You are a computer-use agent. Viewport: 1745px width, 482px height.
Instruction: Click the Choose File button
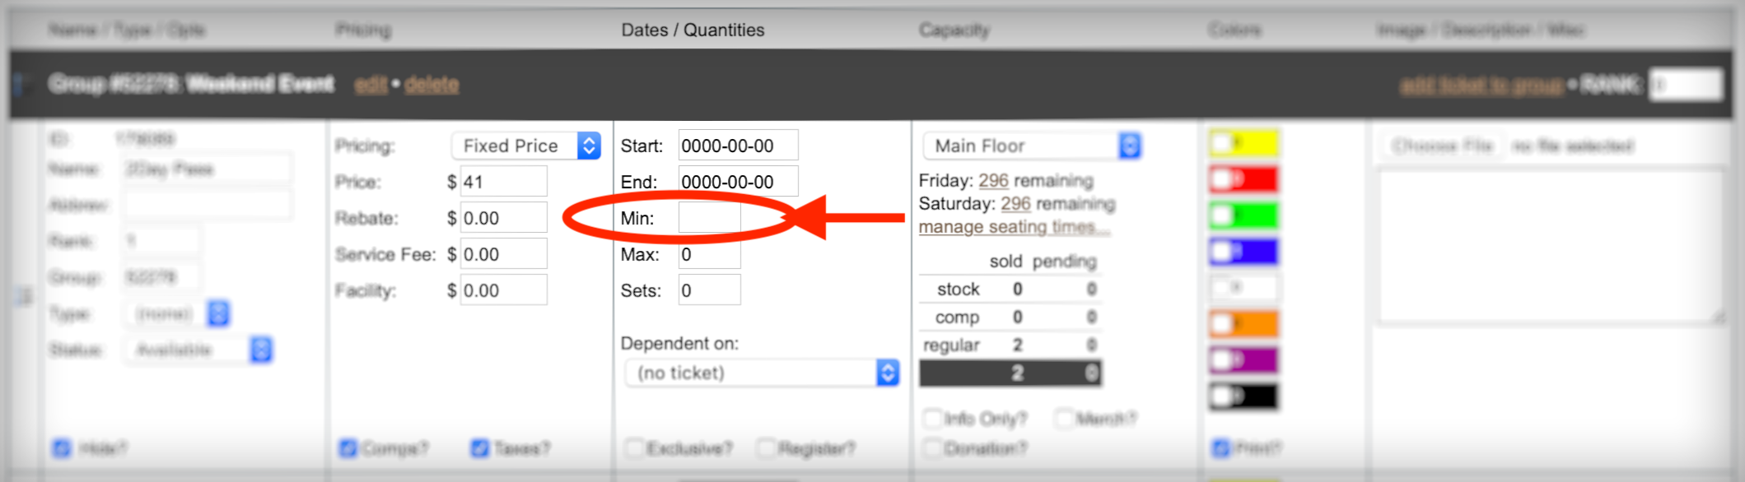(x=1443, y=146)
